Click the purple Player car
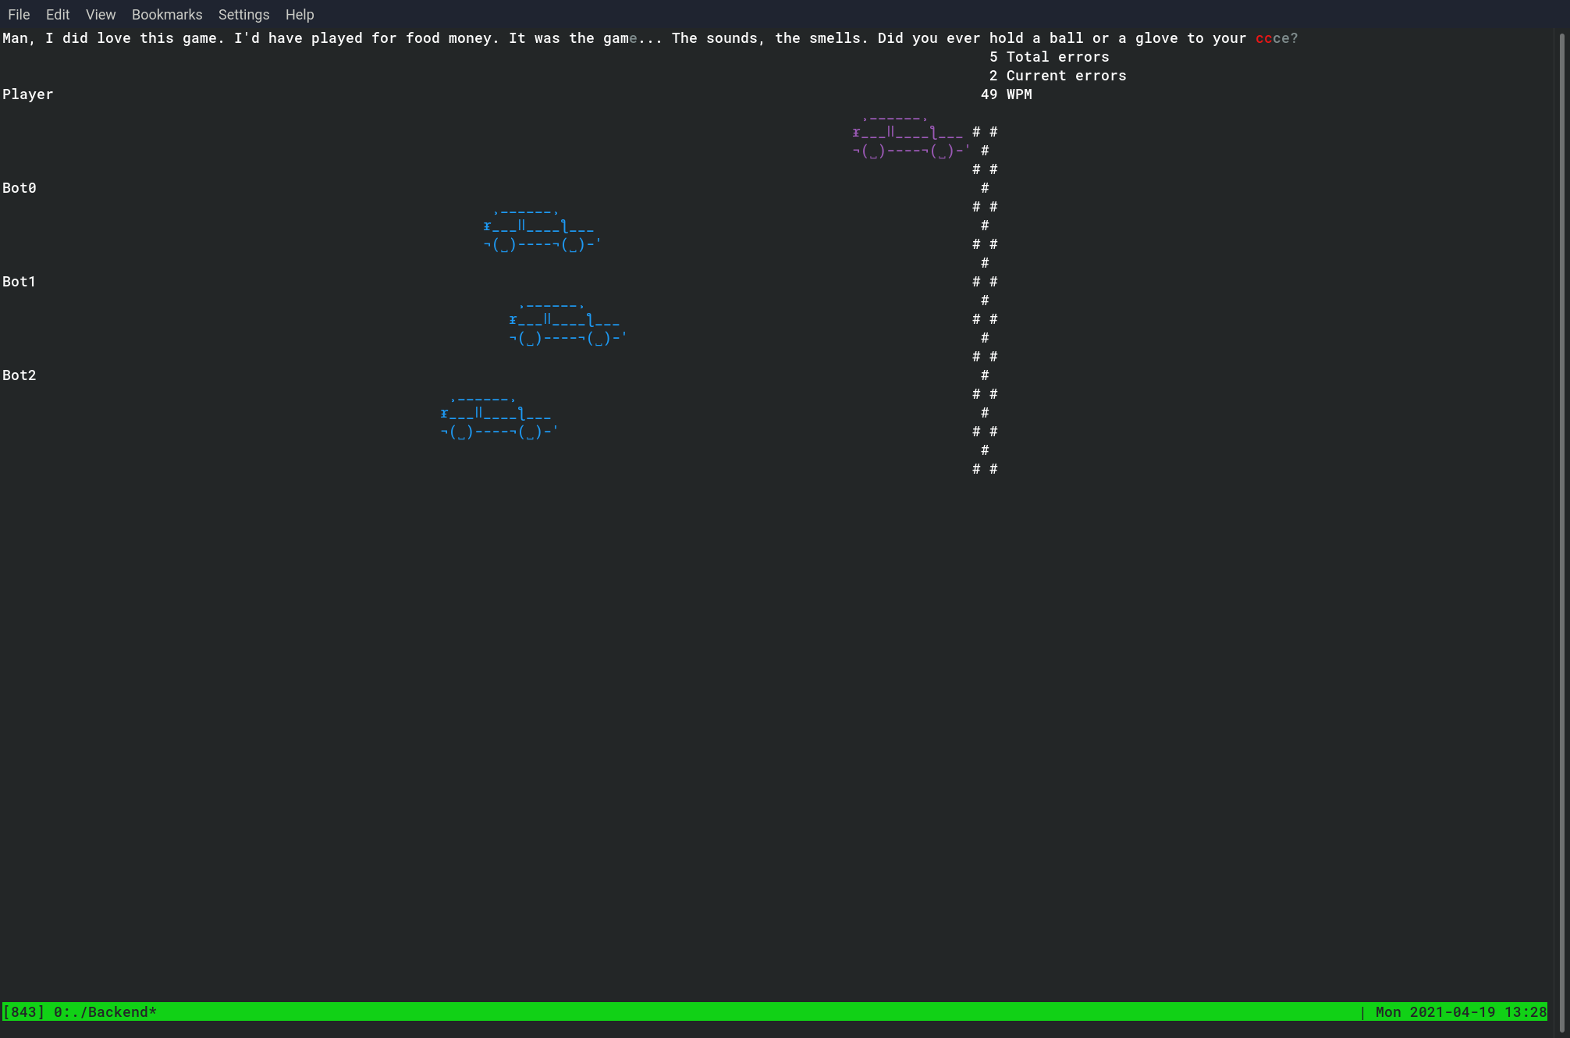The image size is (1570, 1038). click(911, 136)
